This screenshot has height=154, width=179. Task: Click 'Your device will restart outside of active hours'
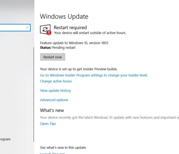[x=90, y=33]
